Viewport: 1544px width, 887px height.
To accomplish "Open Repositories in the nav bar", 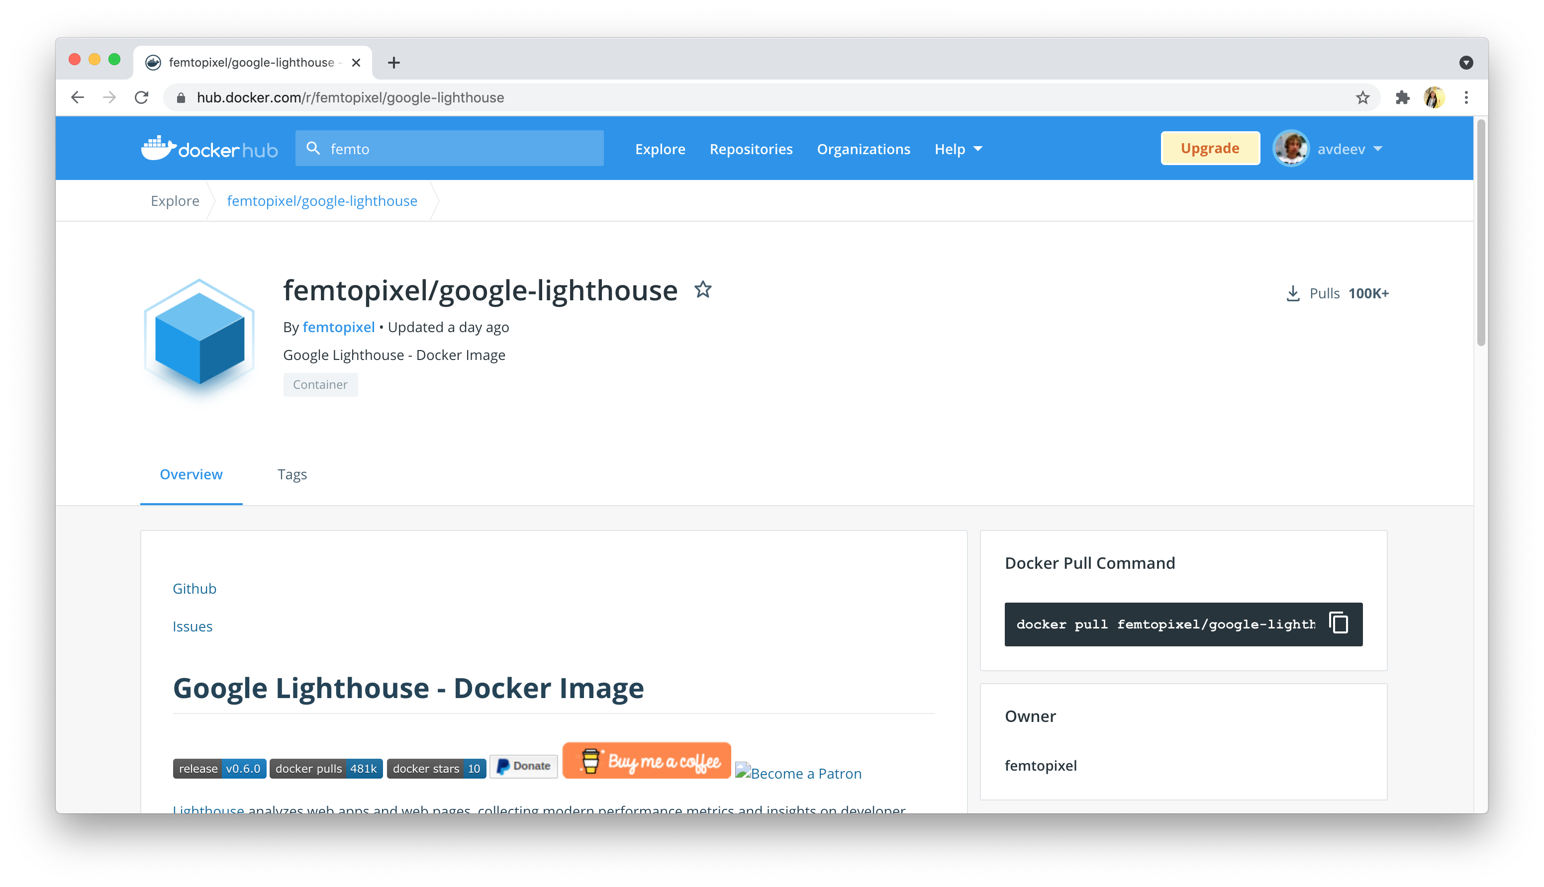I will pyautogui.click(x=751, y=149).
